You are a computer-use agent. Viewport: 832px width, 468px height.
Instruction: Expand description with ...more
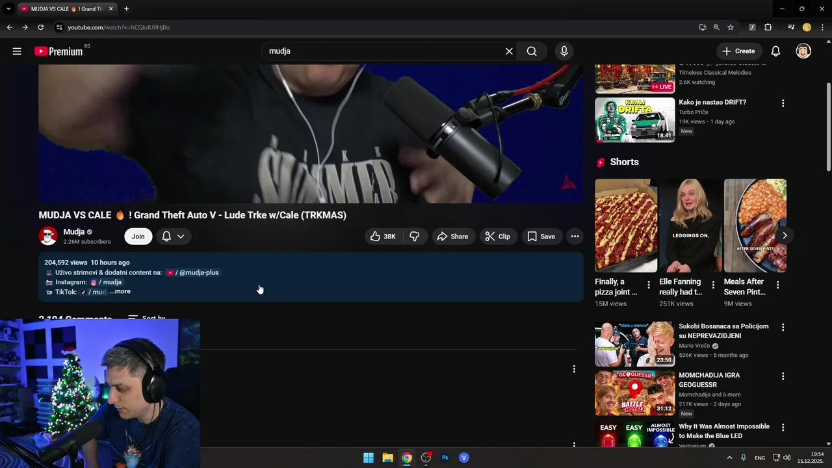120,292
